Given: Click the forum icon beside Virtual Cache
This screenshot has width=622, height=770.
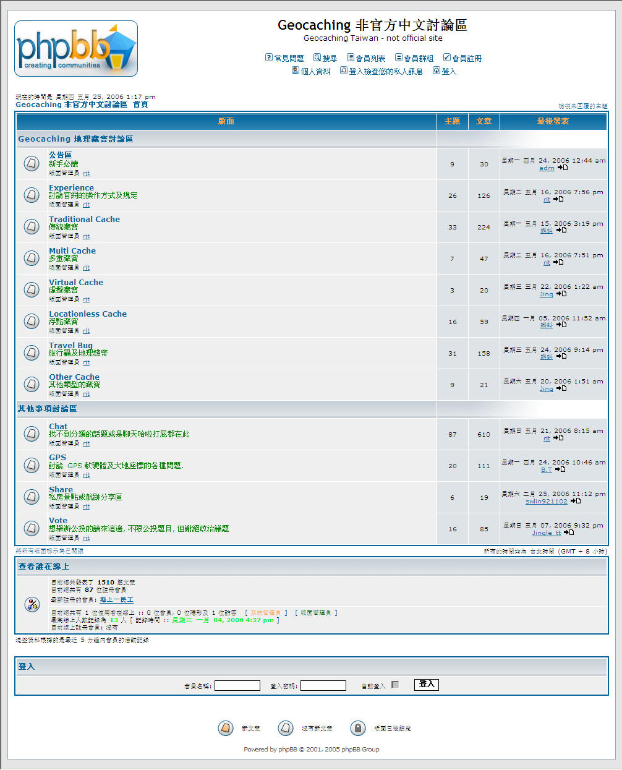Looking at the screenshot, I should 32,289.
